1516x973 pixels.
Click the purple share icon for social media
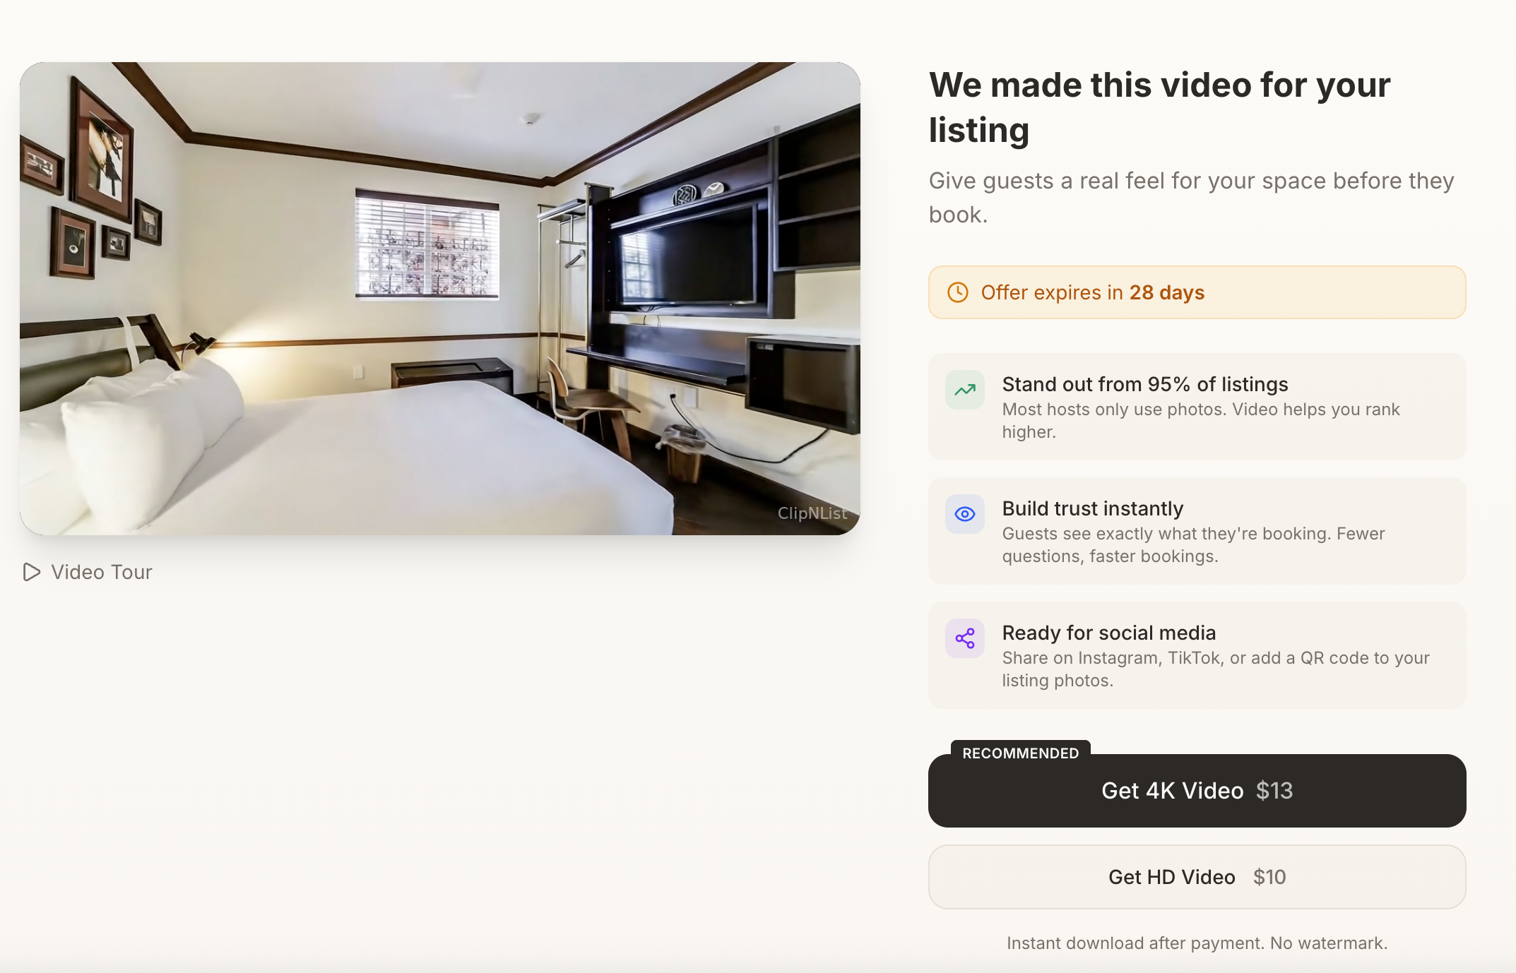tap(964, 638)
